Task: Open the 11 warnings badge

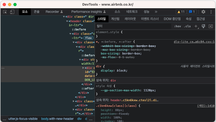Action: pos(181,12)
